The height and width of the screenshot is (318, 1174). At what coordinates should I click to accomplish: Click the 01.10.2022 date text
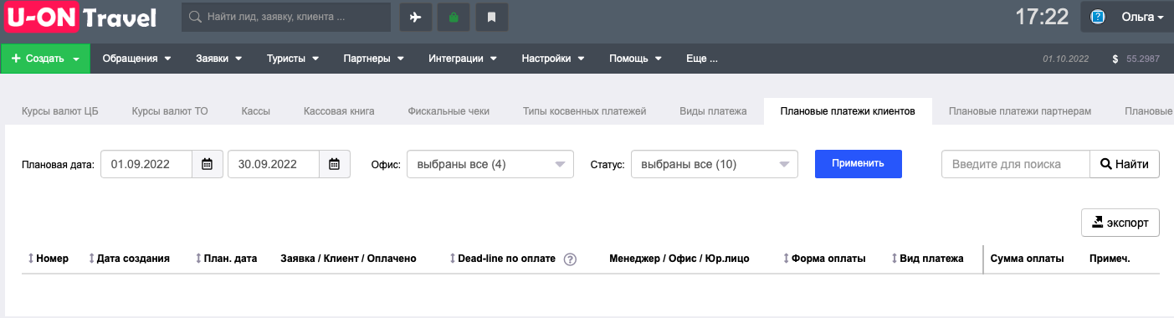tap(1065, 59)
